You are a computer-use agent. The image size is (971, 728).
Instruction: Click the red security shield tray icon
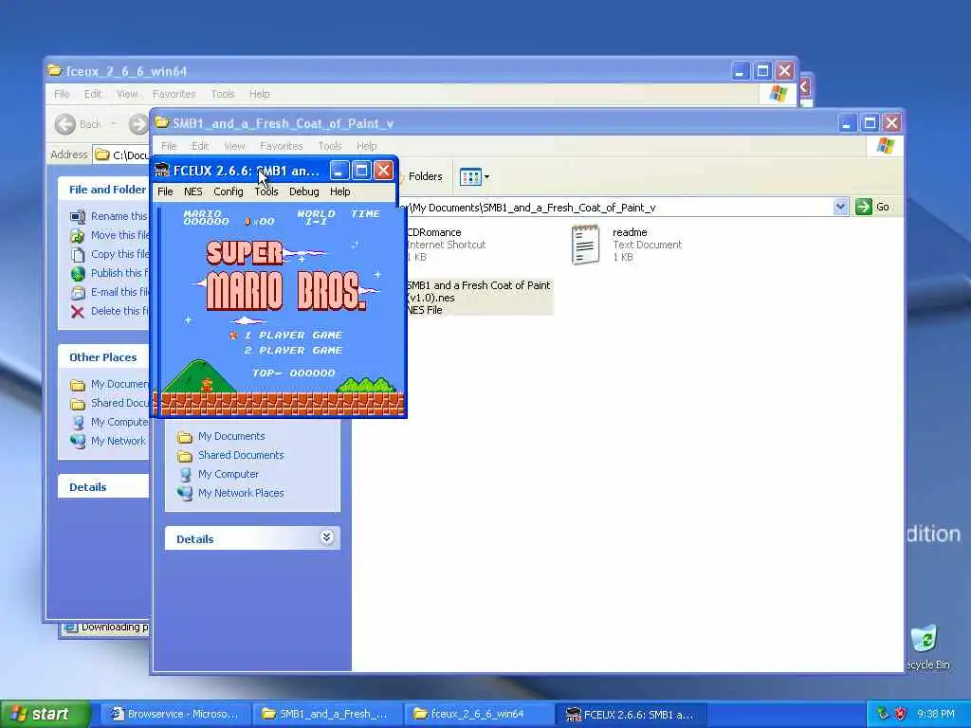coord(901,714)
